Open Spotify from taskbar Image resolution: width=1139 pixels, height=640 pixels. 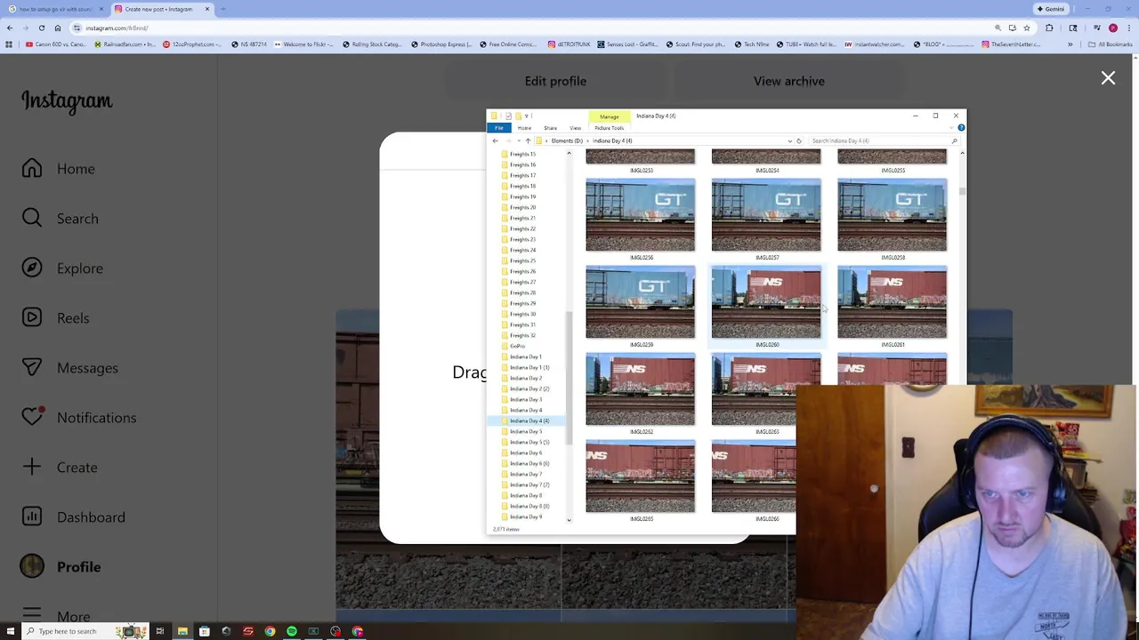tap(292, 631)
